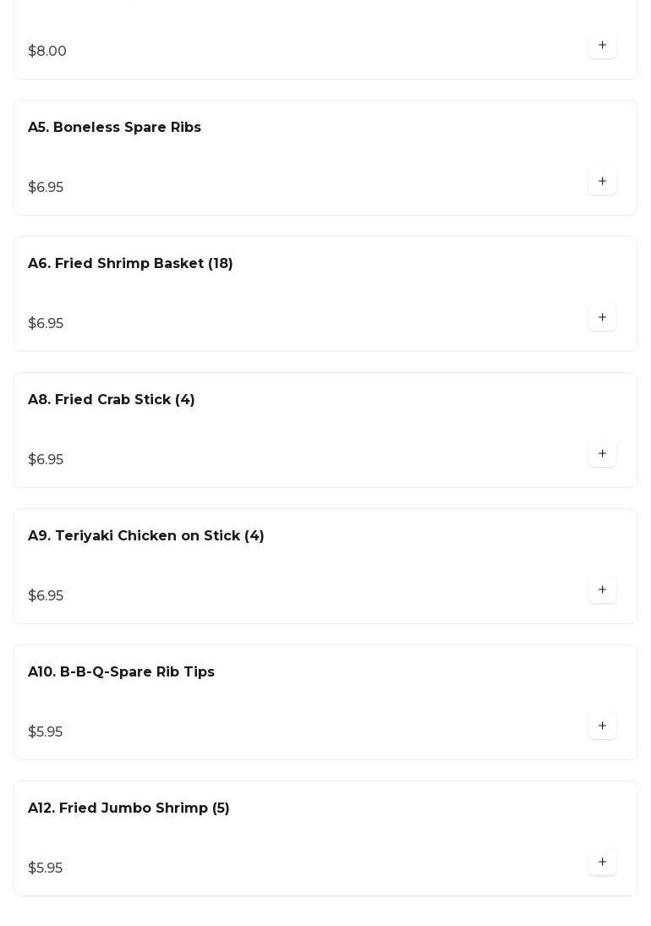Image resolution: width=651 pixels, height=926 pixels.
Task: Add A5. Boneless Spare Ribs to order
Action: click(x=602, y=182)
